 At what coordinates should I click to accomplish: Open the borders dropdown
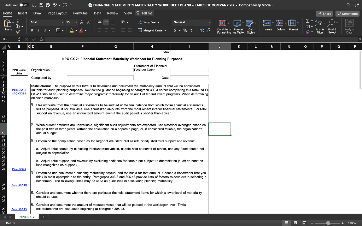(63, 30)
